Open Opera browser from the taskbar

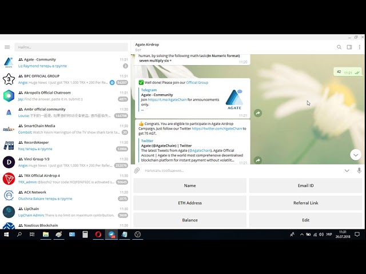pos(98,235)
